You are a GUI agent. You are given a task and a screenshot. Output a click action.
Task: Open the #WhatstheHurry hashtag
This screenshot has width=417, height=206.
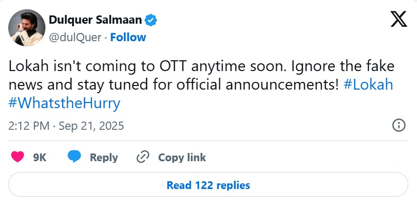click(65, 103)
